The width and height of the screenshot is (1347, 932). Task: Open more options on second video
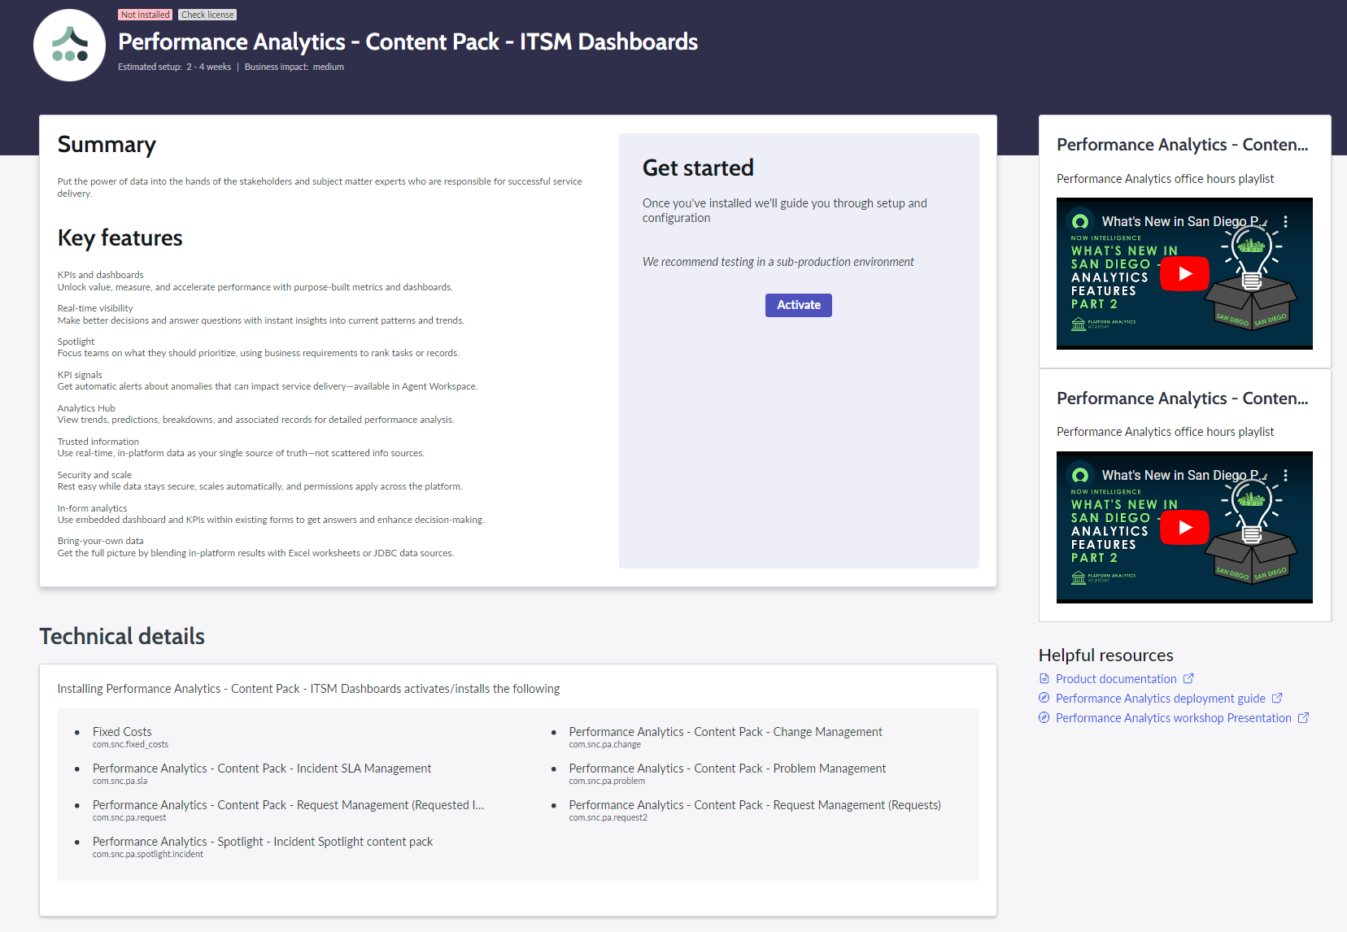(1285, 475)
